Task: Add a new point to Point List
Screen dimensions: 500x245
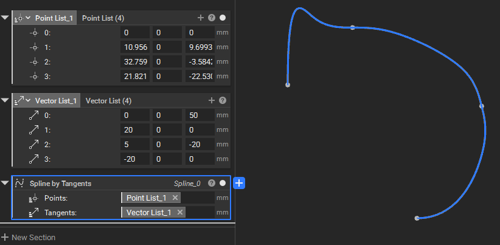Action: pos(201,18)
